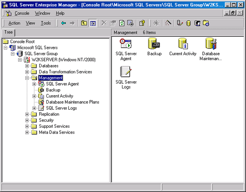Viewport: 246px width, 192px height.
Task: Select Meta Data Services label in tree
Action: point(57,132)
